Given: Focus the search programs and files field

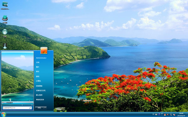Looking at the screenshot, I should 17,108.
